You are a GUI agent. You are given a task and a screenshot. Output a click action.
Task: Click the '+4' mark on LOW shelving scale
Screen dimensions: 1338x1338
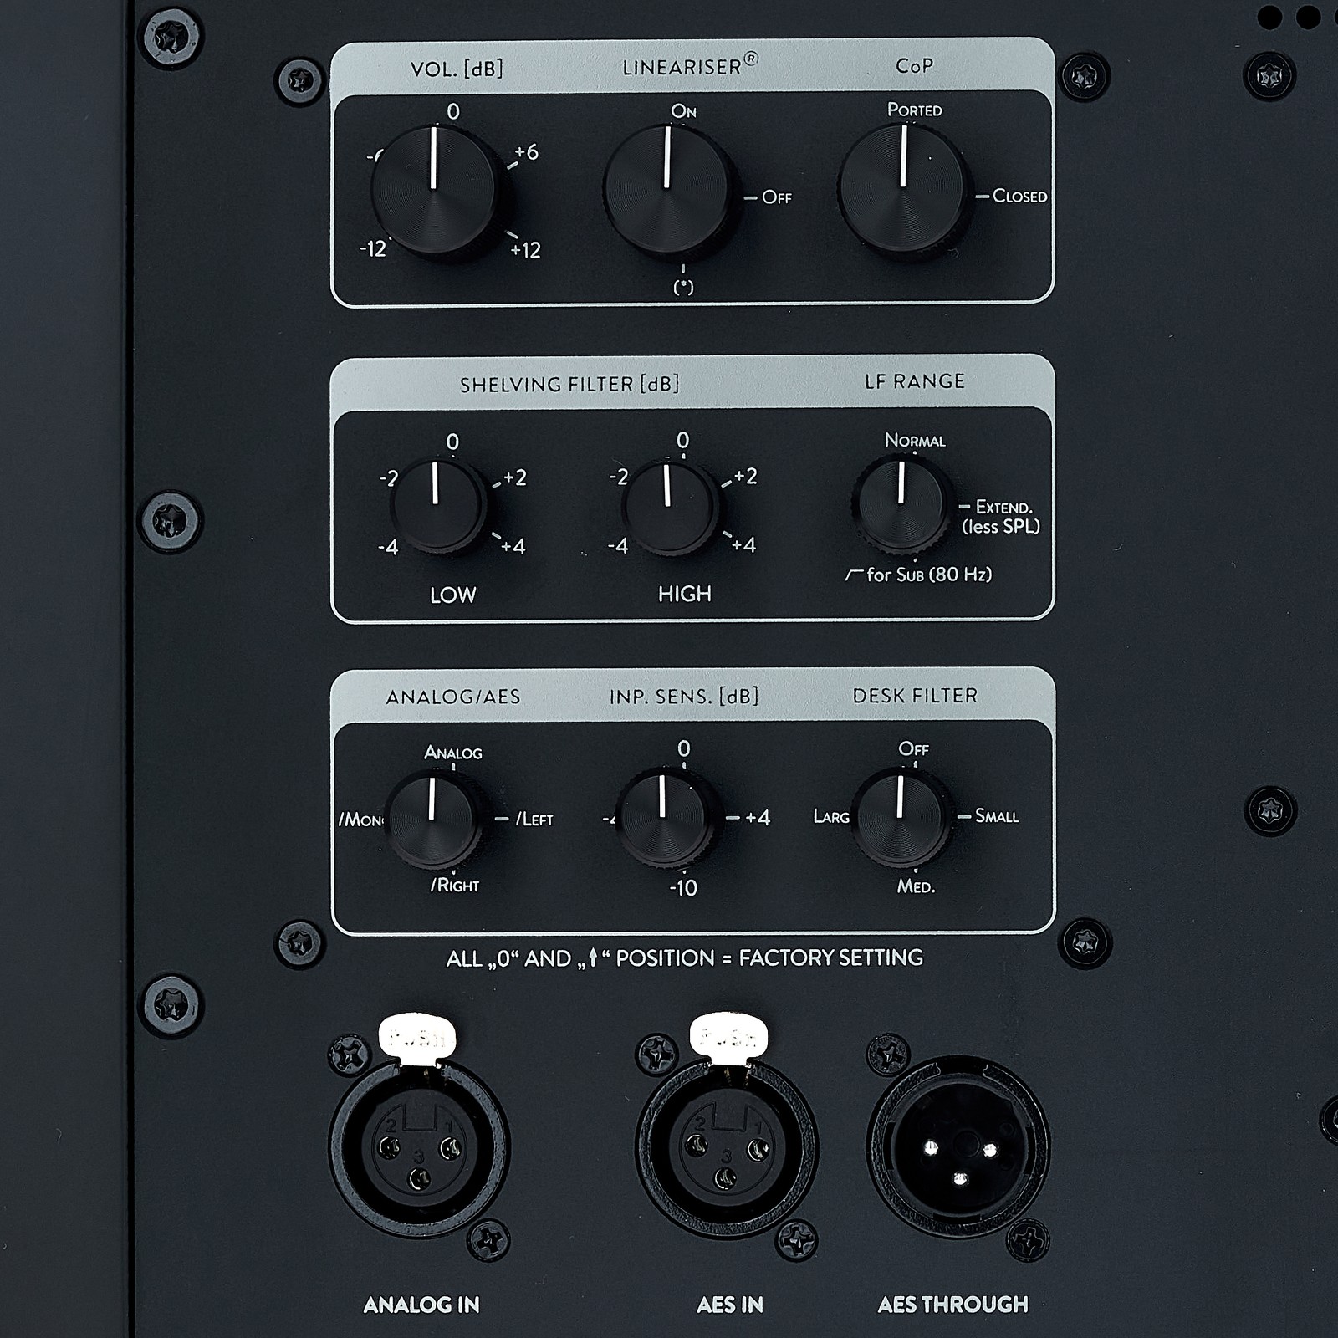click(513, 547)
